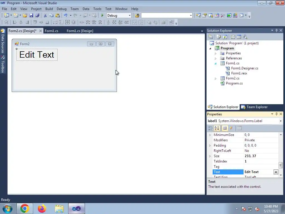Click View Designer icon in Solution Explorer

[x=239, y=37]
